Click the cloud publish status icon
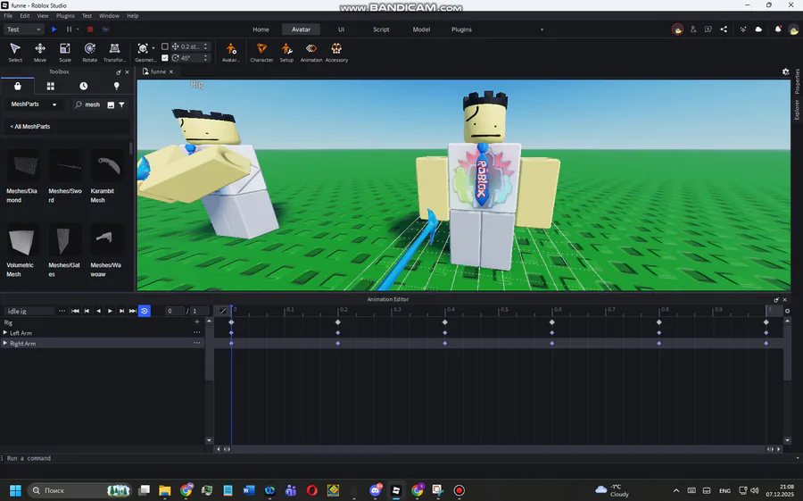 click(758, 29)
